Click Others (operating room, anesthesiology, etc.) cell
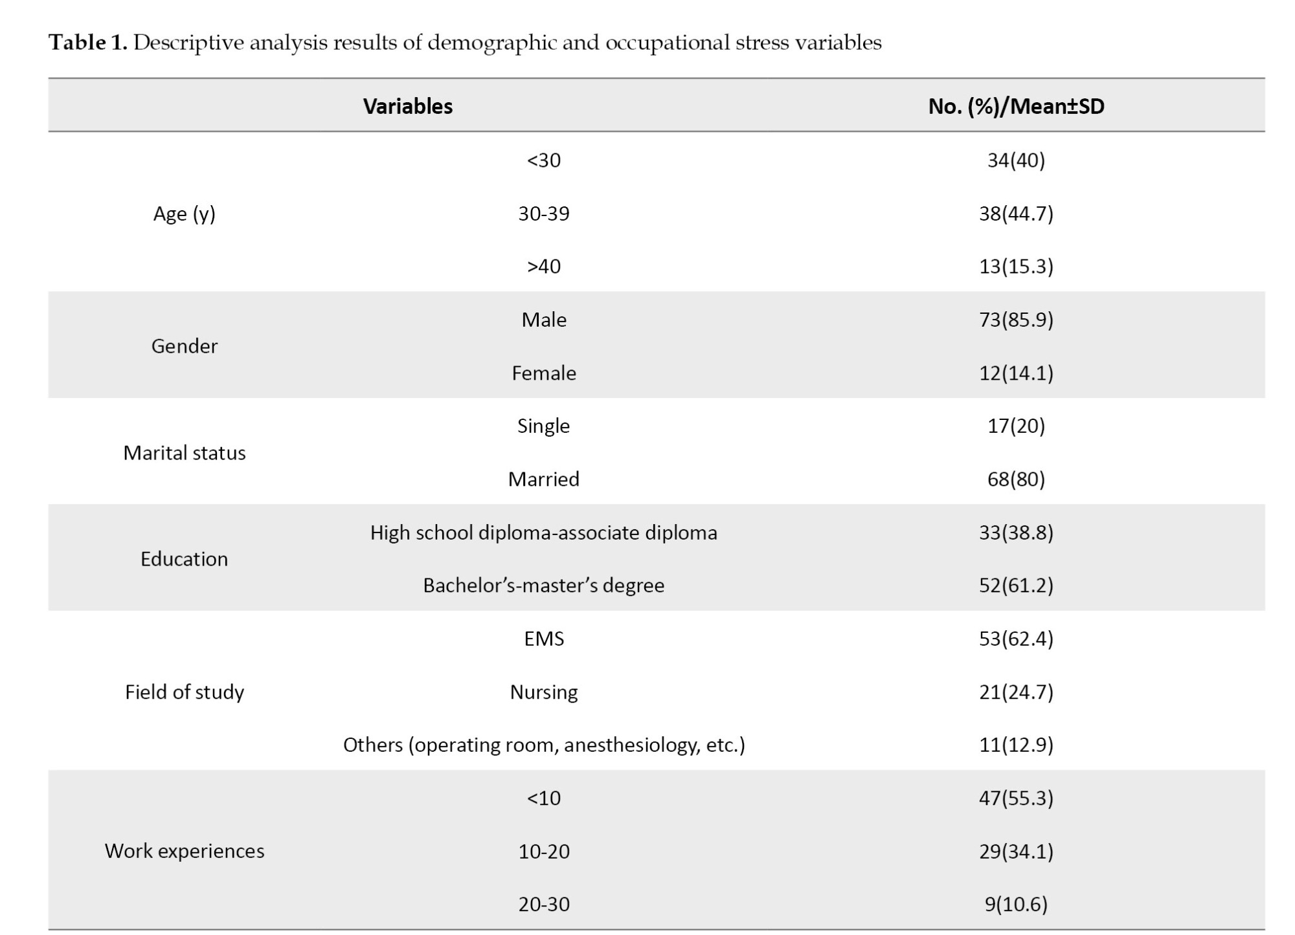Image resolution: width=1295 pixels, height=935 pixels. [543, 745]
